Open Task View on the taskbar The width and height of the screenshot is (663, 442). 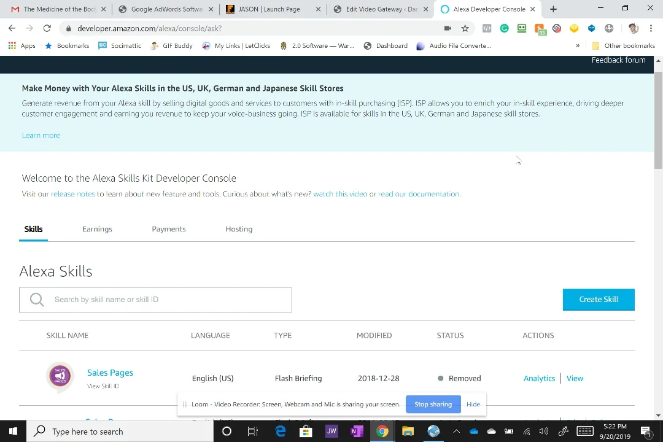point(252,432)
